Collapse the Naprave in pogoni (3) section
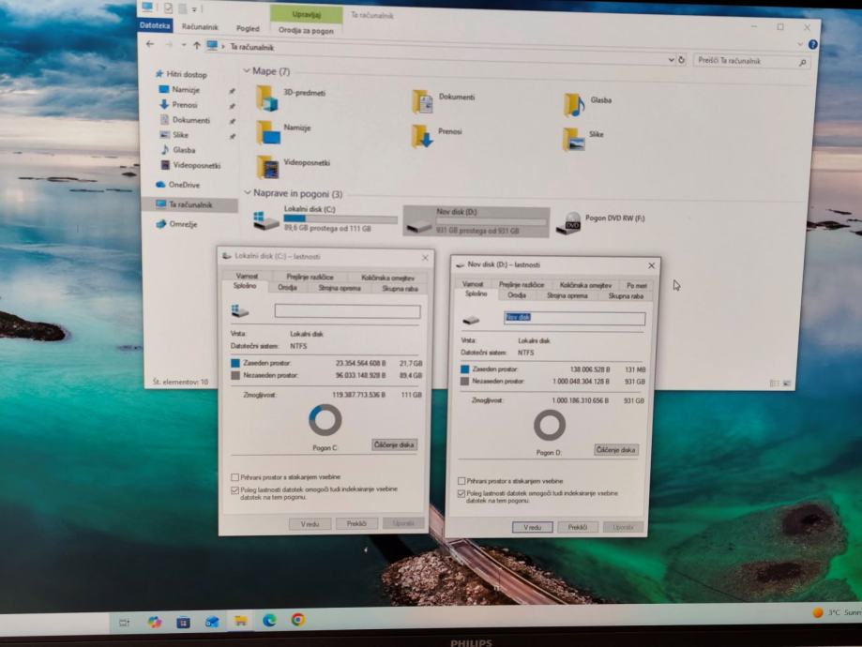Image resolution: width=862 pixels, height=647 pixels. pos(247,194)
